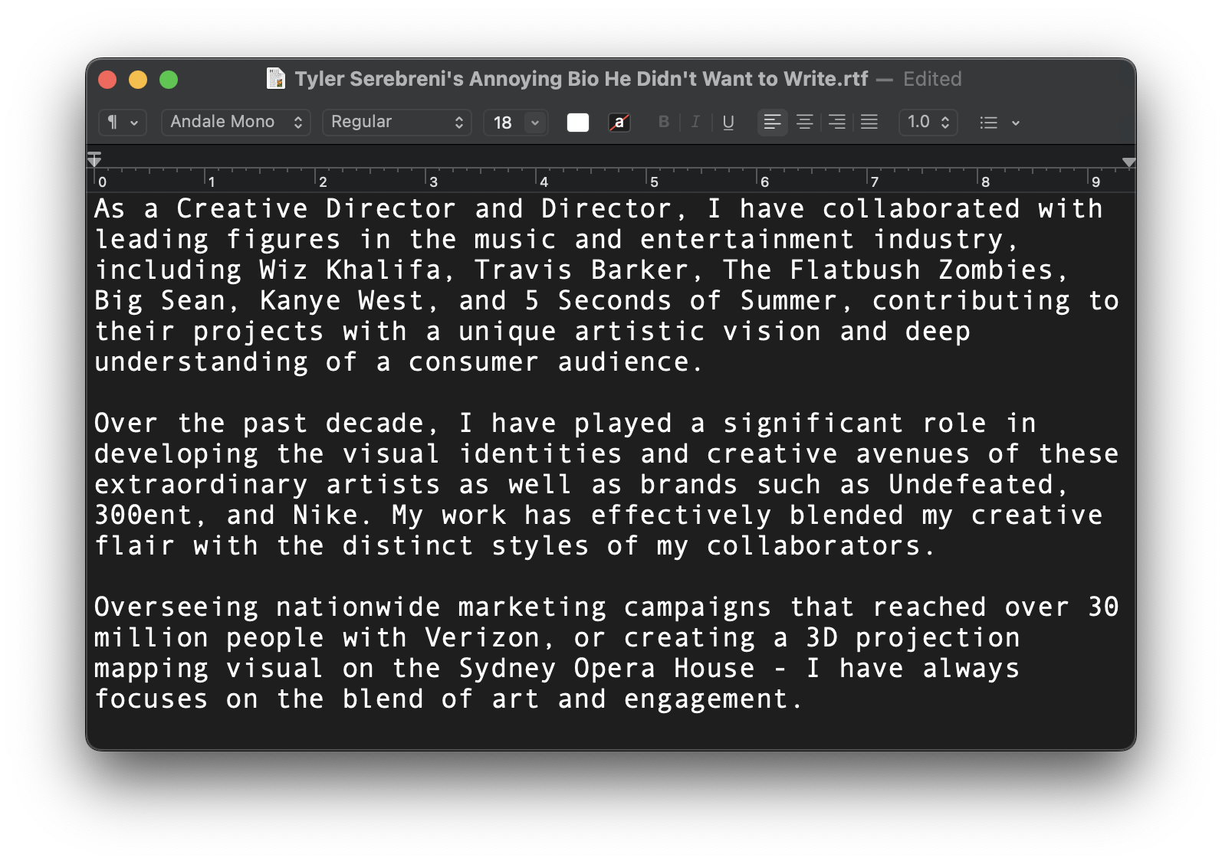
Task: Justify the text alignment
Action: point(869,122)
